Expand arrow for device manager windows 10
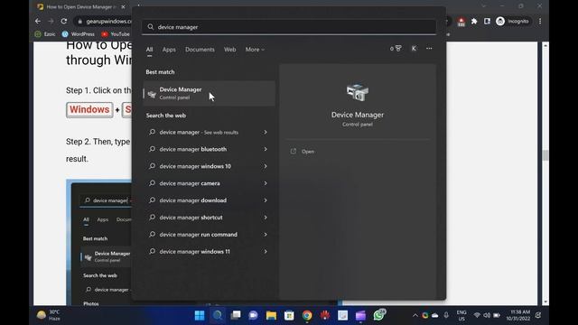The image size is (578, 325). click(266, 166)
